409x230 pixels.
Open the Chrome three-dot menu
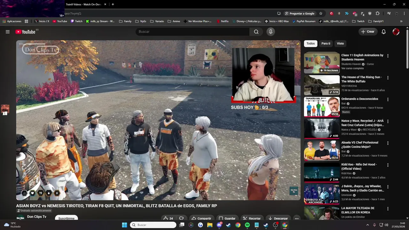[404, 13]
